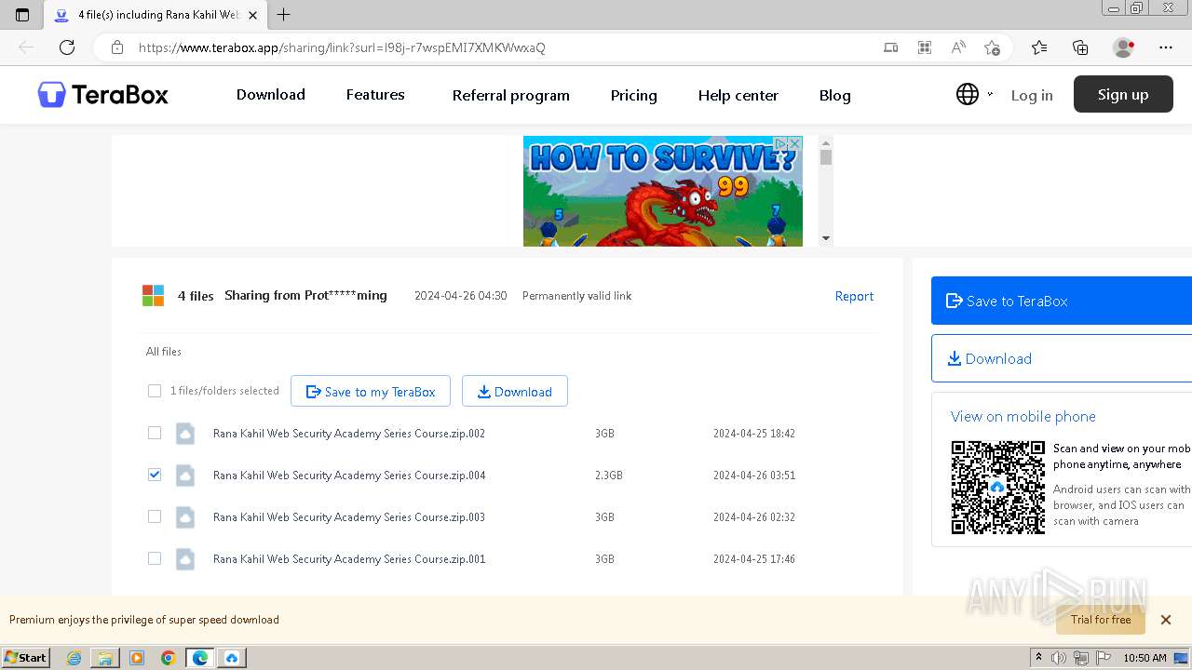This screenshot has height=670, width=1192.
Task: Click the Trial for free button
Action: 1101,620
